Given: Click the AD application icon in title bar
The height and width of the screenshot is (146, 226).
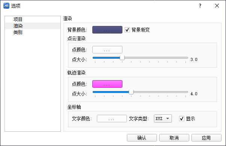Looking at the screenshot, I should tap(6, 6).
